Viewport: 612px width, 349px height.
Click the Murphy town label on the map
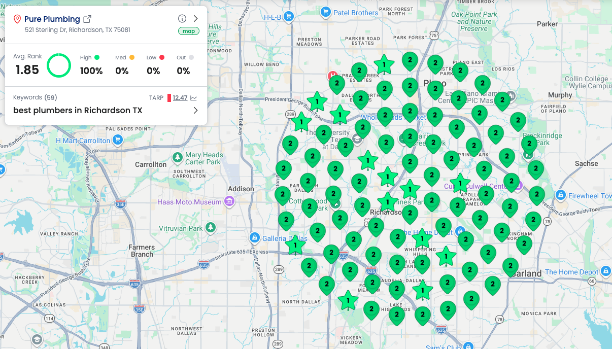coord(560,95)
